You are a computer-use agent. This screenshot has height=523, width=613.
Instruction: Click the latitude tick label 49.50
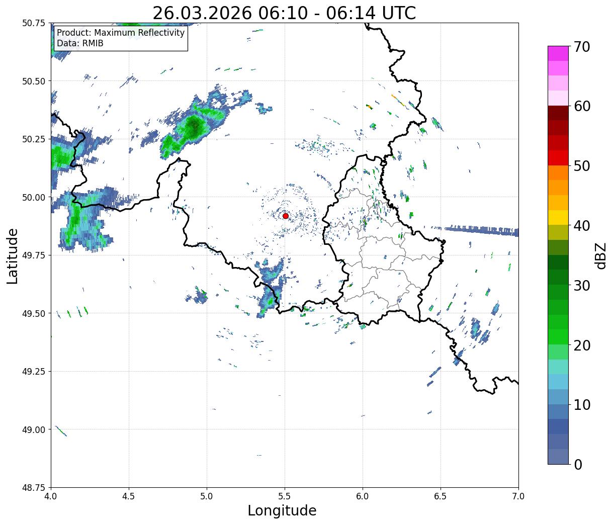point(34,313)
